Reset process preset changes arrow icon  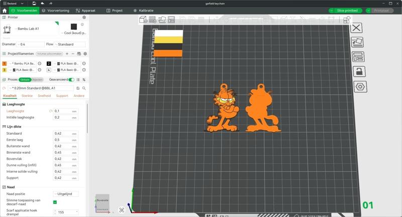coord(4,88)
